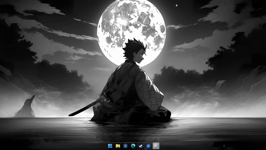Launch Microsoft Store from the taskbar
Viewport: 266px width, 150px height.
pyautogui.click(x=125, y=146)
